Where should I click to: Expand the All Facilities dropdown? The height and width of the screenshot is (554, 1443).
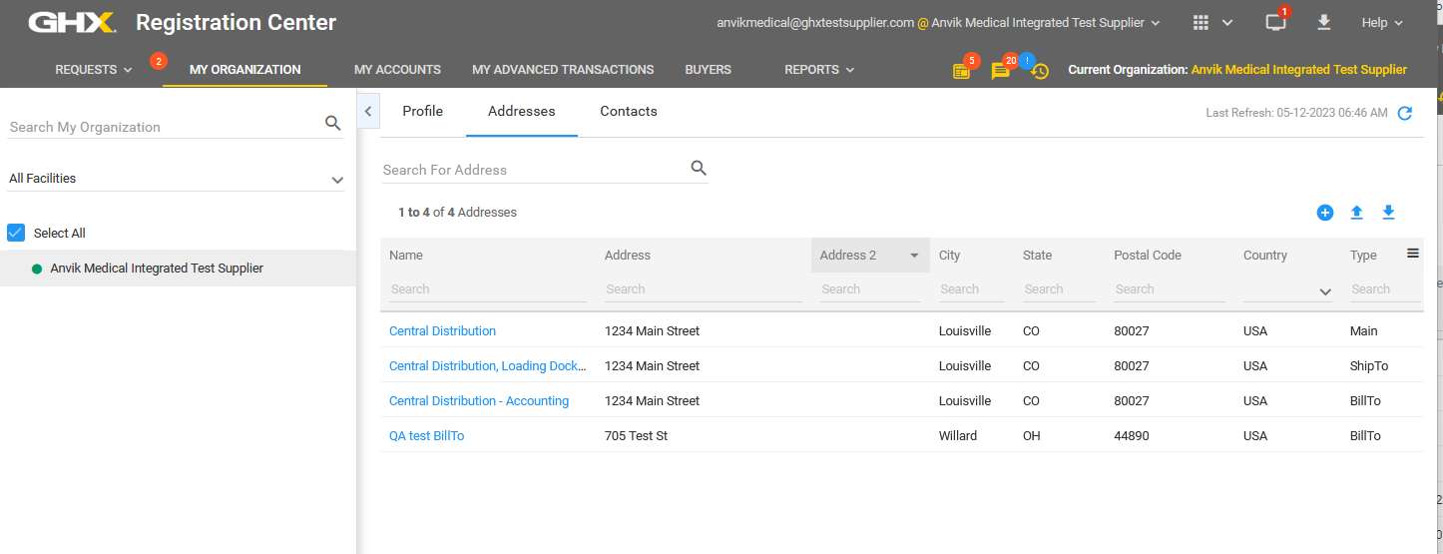point(176,179)
